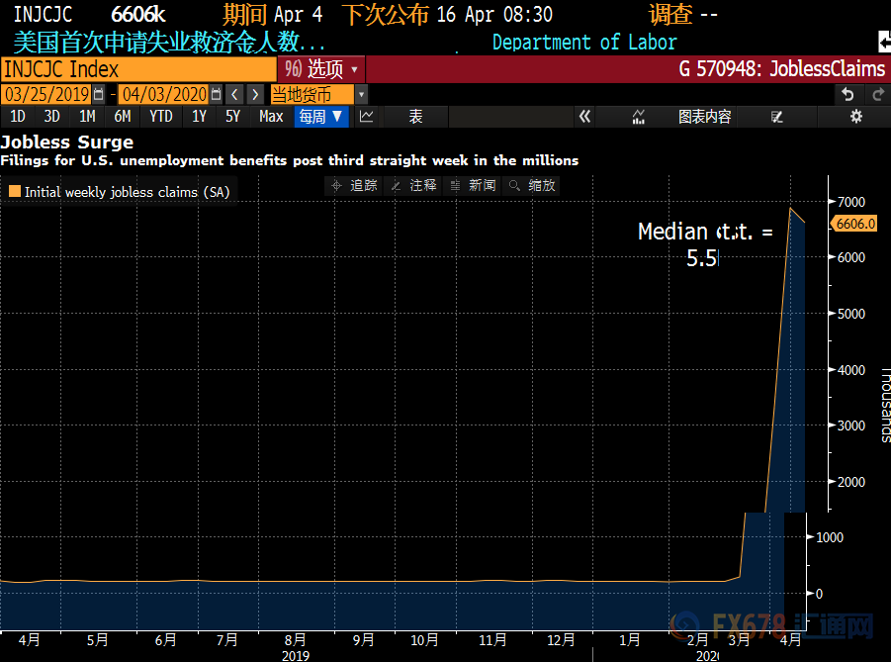Click the 缩放 zoom button
Screen dimensions: 891x662
(x=532, y=185)
